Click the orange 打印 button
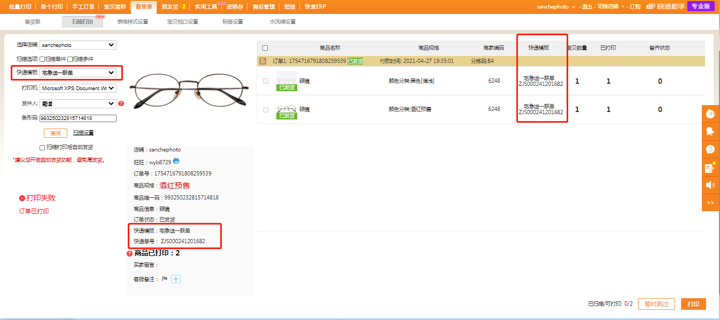 coord(693,304)
